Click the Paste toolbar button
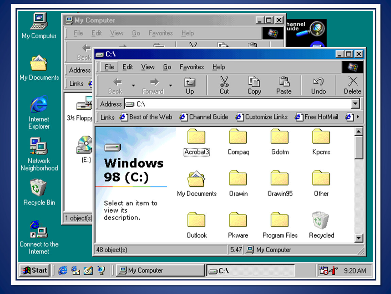 [x=284, y=85]
